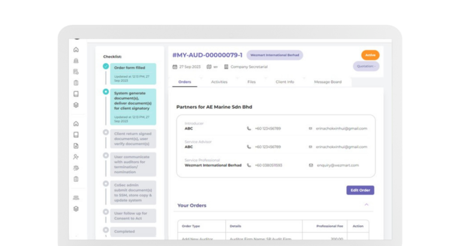Image resolution: width=460 pixels, height=246 pixels.
Task: Click Wezmart International Berhad under Service Professional
Action: 213,165
